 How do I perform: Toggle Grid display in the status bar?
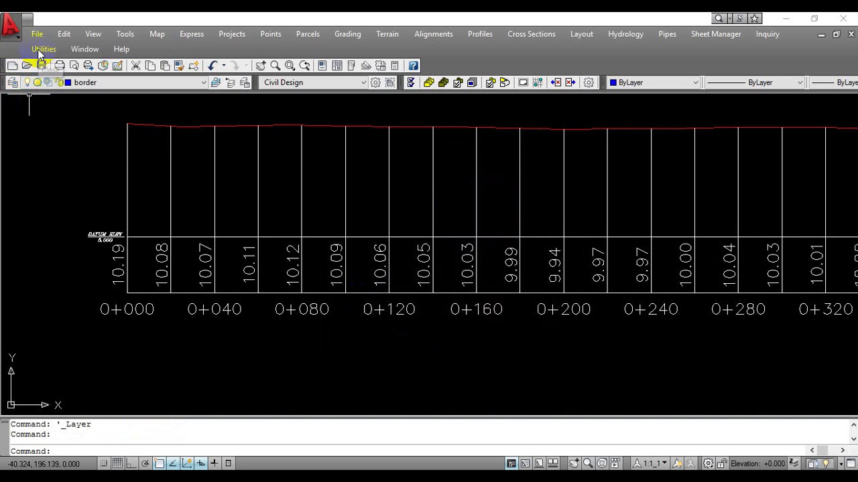tap(117, 463)
